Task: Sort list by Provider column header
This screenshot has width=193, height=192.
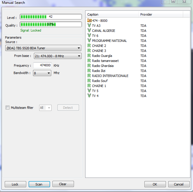Action: coord(161,14)
